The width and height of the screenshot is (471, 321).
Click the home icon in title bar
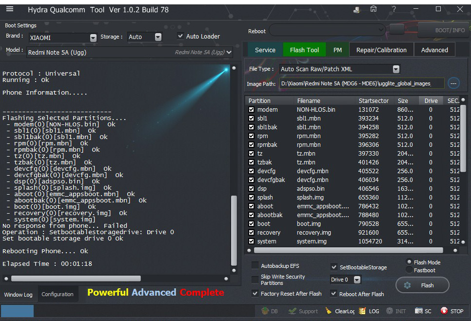[373, 9]
